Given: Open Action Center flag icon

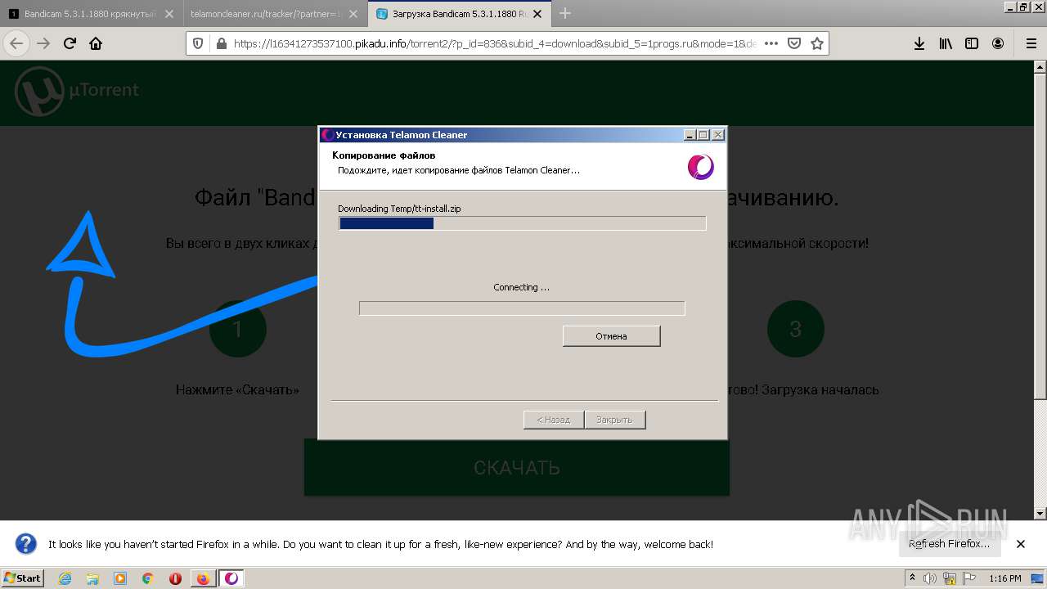Looking at the screenshot, I should click(x=969, y=578).
